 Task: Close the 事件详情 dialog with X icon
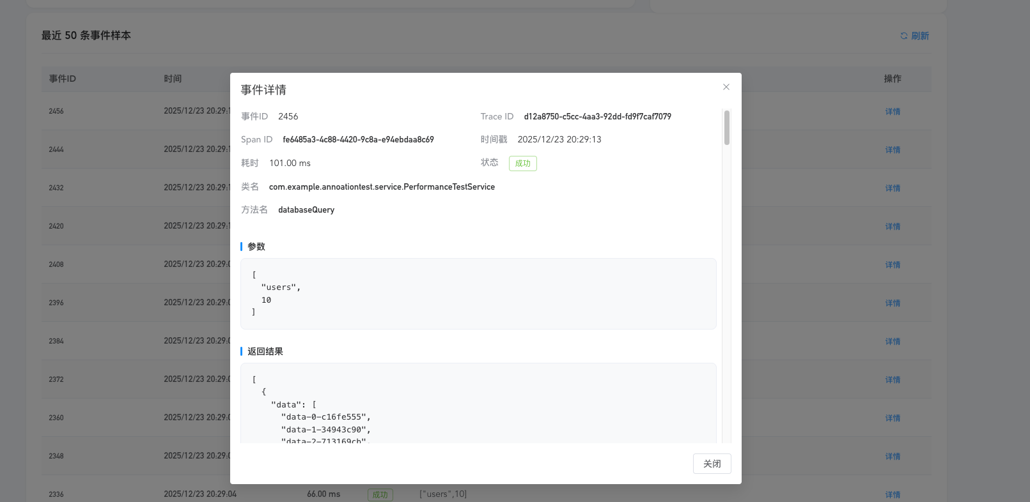click(x=726, y=87)
